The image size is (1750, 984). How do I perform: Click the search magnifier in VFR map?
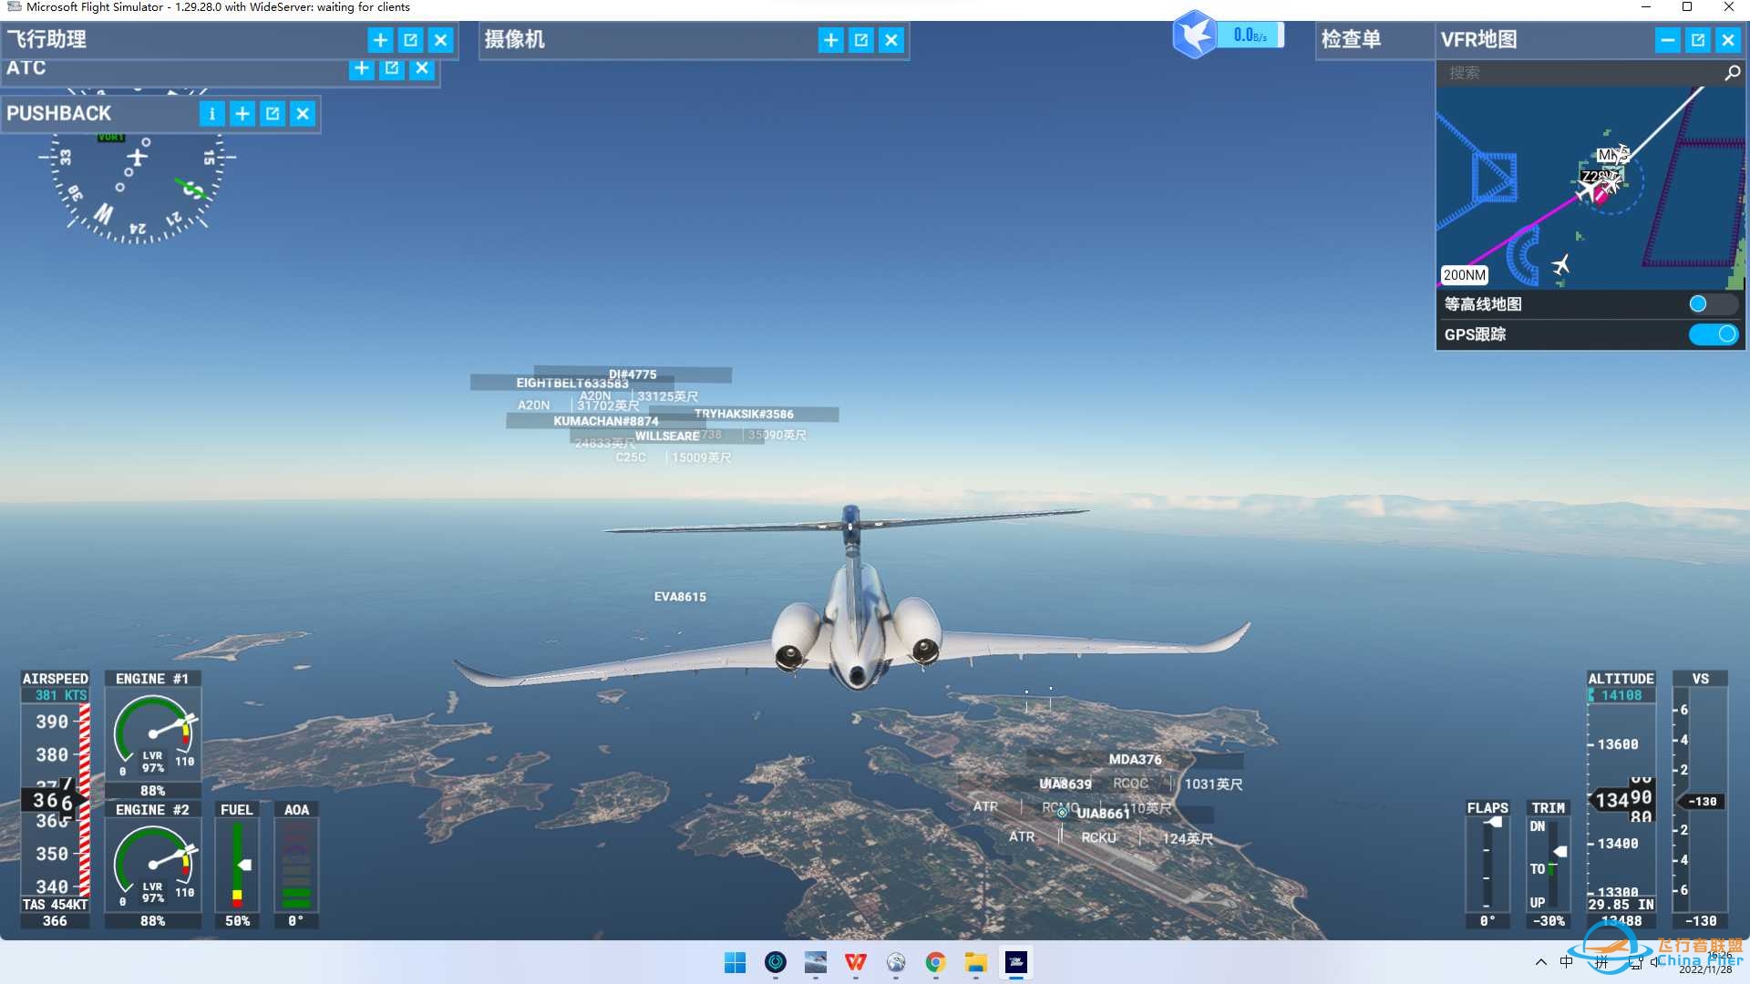click(x=1732, y=73)
